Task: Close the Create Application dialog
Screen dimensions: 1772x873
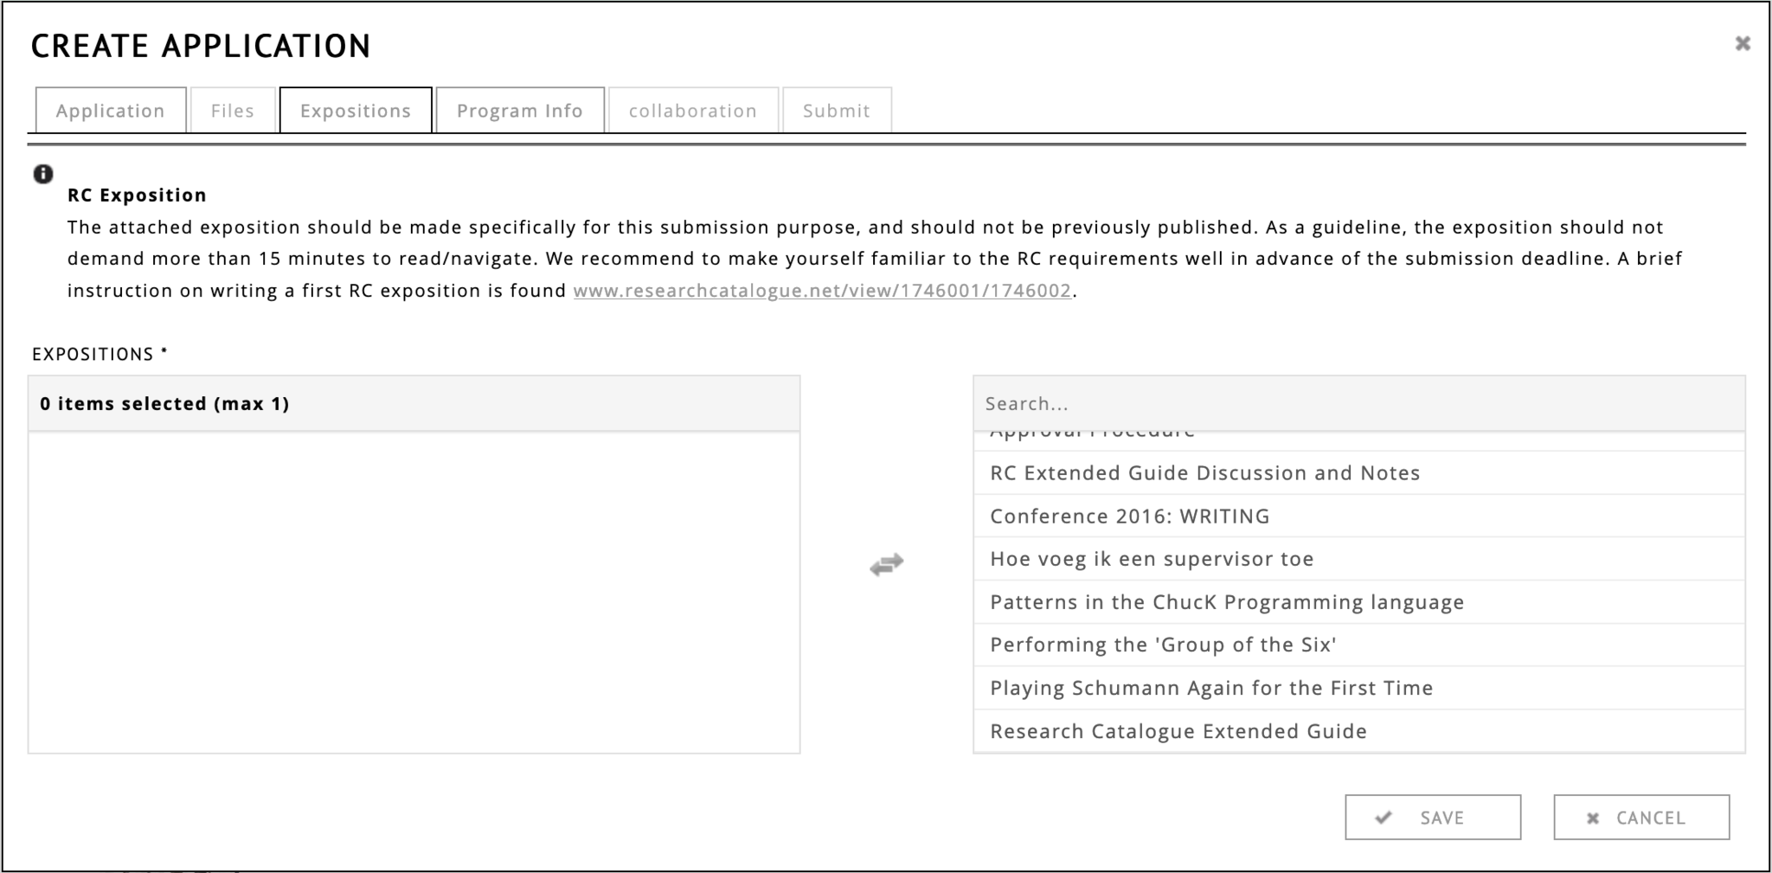Action: 1742,43
